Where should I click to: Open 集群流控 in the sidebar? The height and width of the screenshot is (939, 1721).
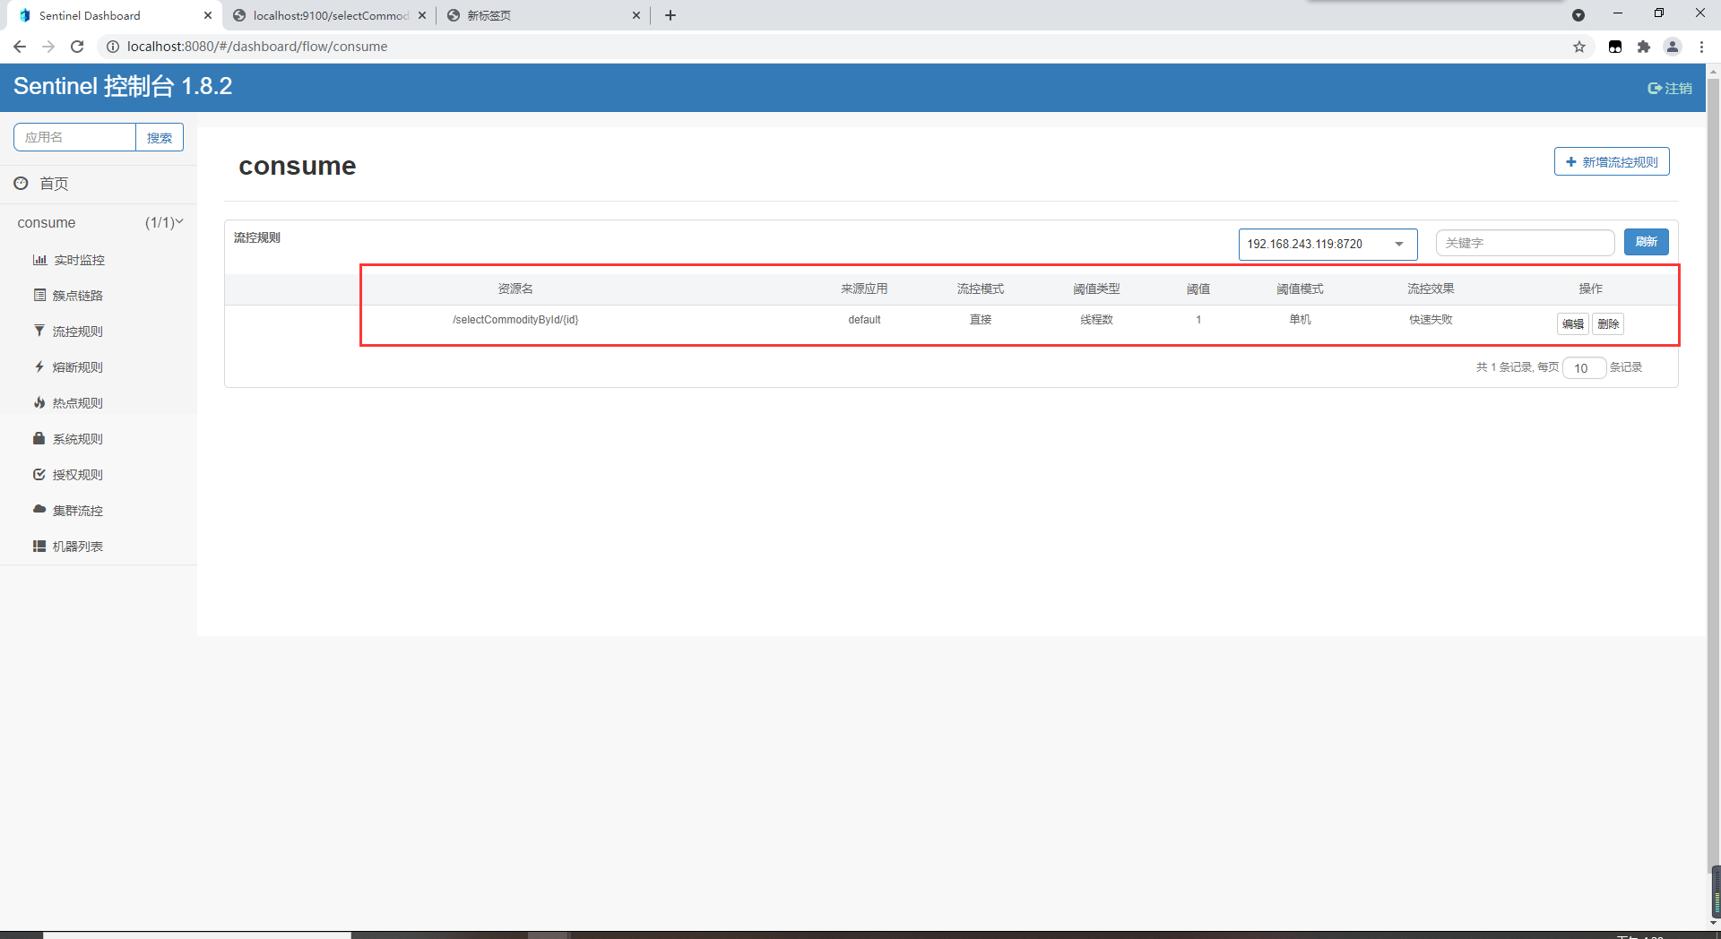click(x=77, y=511)
